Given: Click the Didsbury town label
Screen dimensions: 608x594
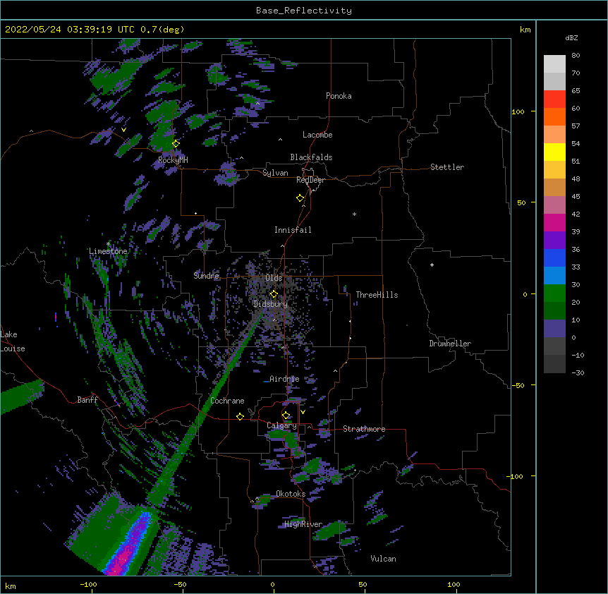Looking at the screenshot, I should [x=271, y=304].
